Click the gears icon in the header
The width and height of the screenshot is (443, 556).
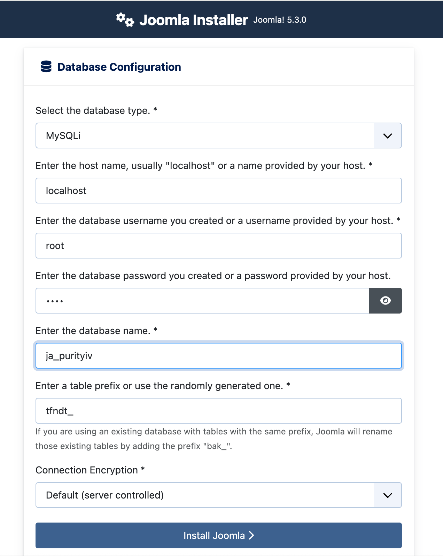tap(125, 20)
